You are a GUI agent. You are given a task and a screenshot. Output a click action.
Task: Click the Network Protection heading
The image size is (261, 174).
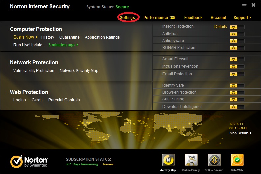pos(34,62)
